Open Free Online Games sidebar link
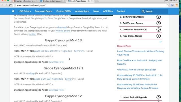Image resolution: width=181 pixels, height=102 pixels. [x=132, y=36]
